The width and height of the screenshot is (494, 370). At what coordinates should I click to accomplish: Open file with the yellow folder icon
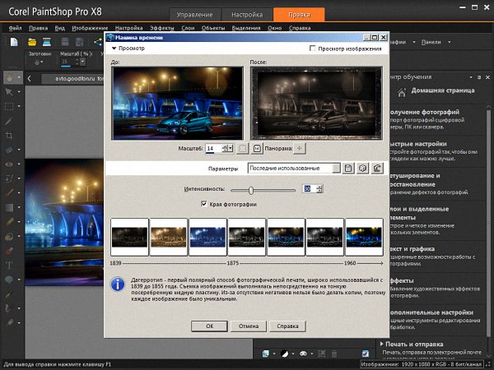click(x=32, y=42)
